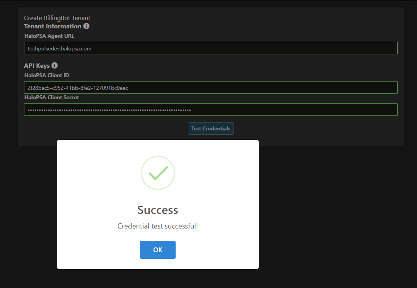
Task: Dismiss the dialog with the OK button
Action: point(158,250)
